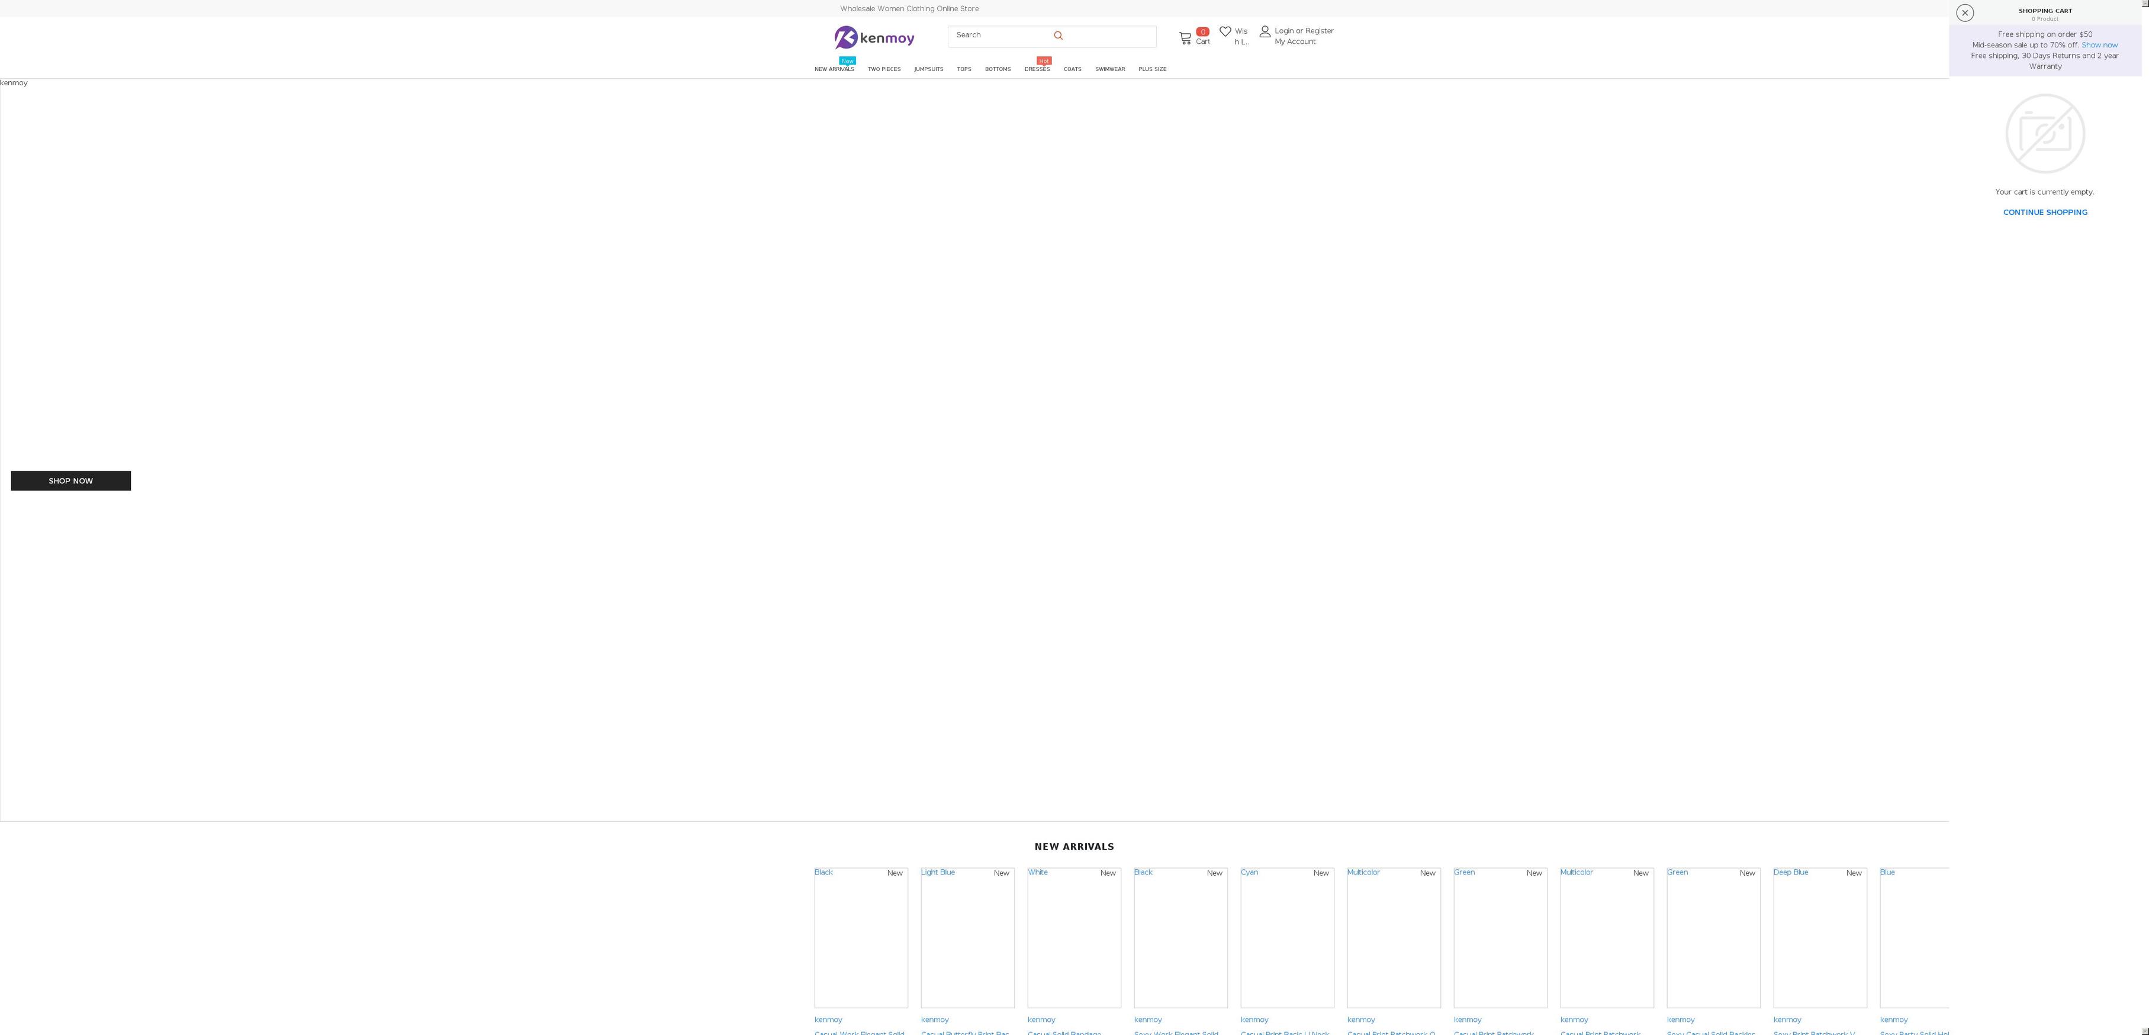Click the Show now sale link
2149x1035 pixels.
(x=2100, y=44)
